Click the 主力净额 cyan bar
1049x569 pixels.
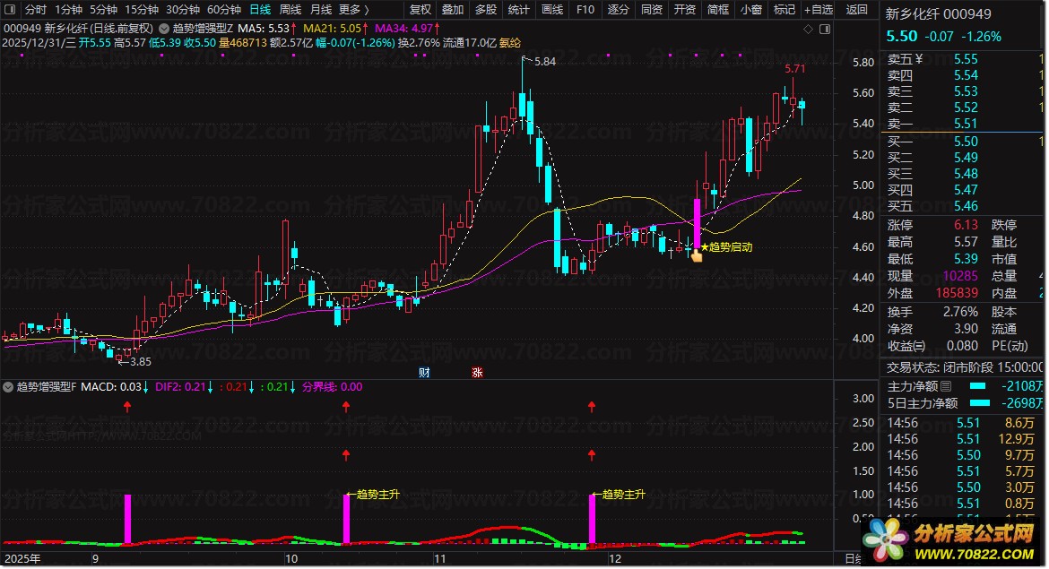tap(978, 386)
